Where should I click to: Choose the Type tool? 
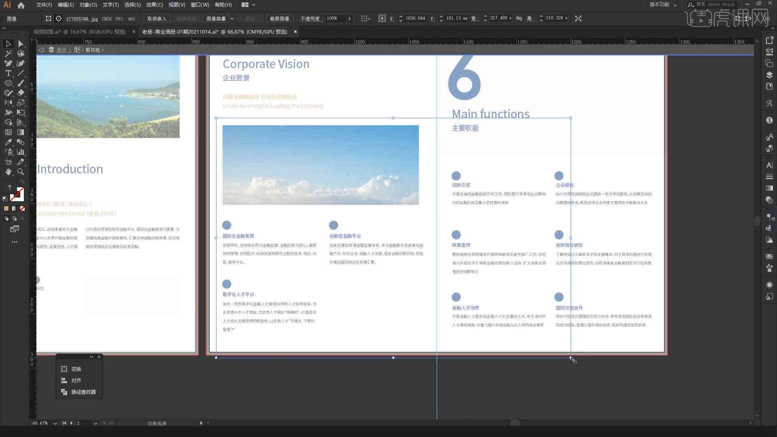[8, 73]
